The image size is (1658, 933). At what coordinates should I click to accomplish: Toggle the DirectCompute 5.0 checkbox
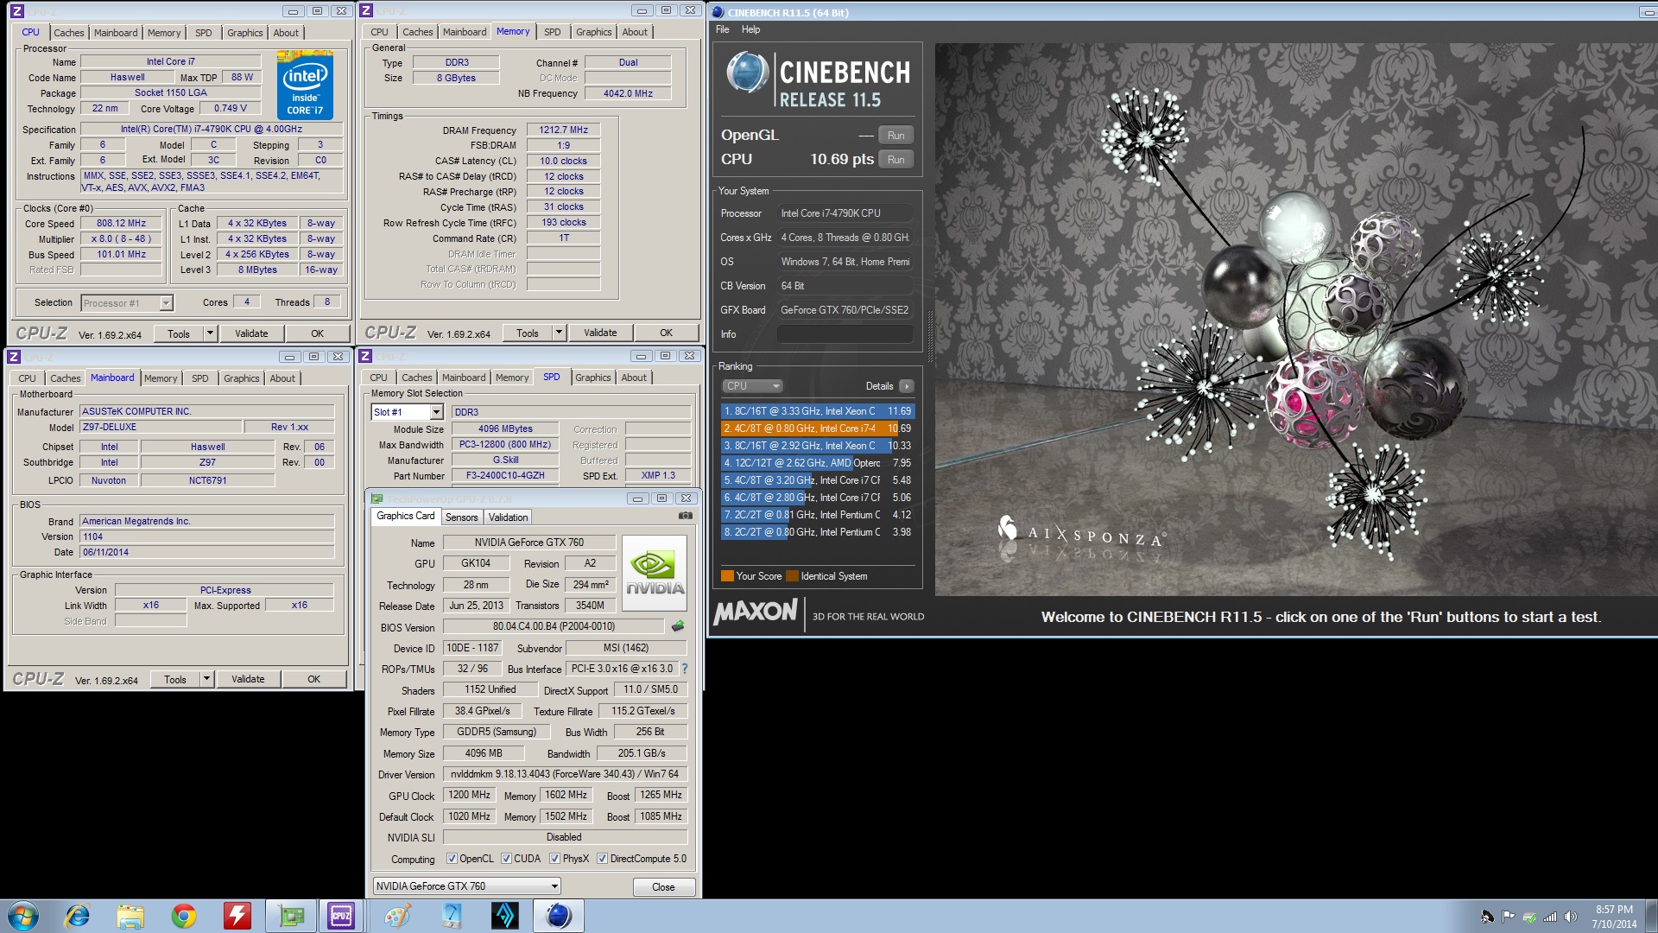point(603,859)
